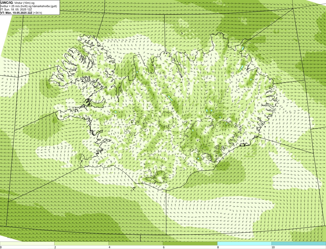Click the legend label "10"
The height and width of the screenshot is (249, 326).
click(x=273, y=247)
